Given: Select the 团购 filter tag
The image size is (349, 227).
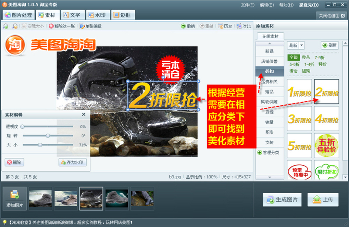Looking at the screenshot, I should [x=306, y=71].
